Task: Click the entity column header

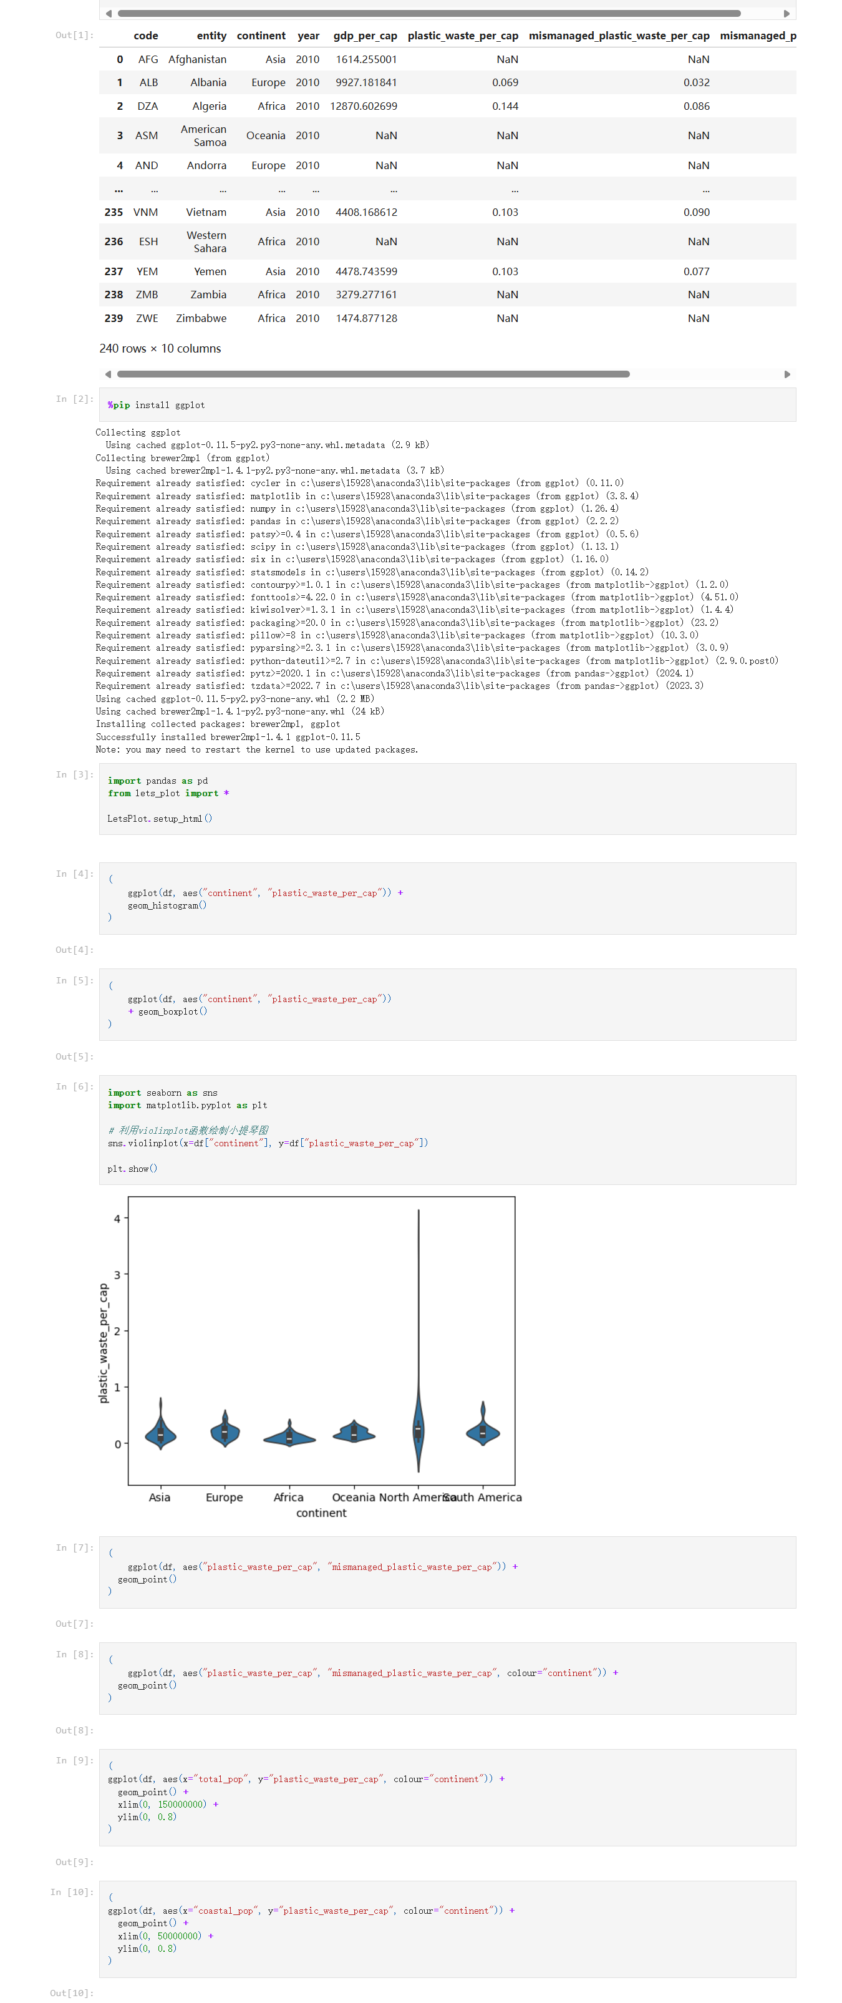Action: tap(211, 36)
